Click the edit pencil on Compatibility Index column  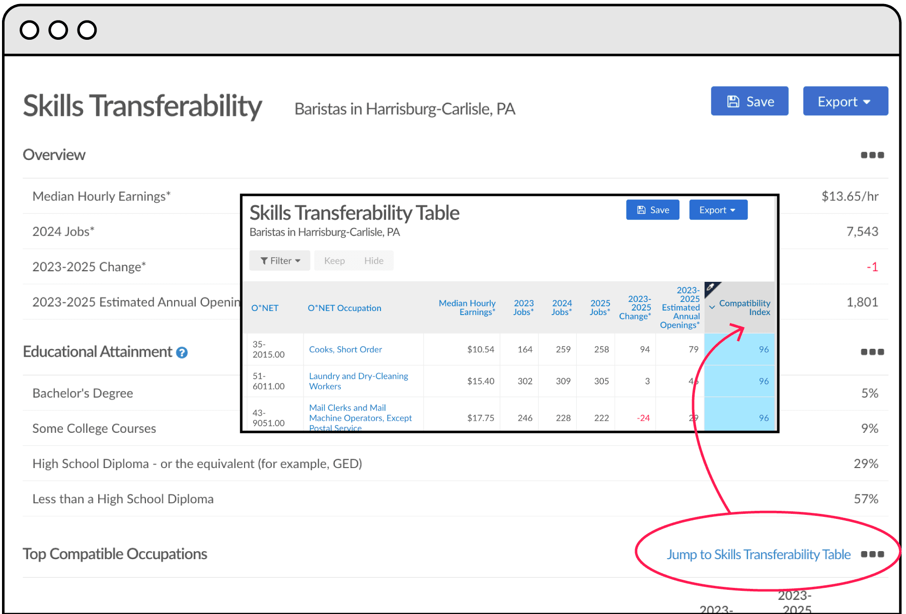point(711,287)
